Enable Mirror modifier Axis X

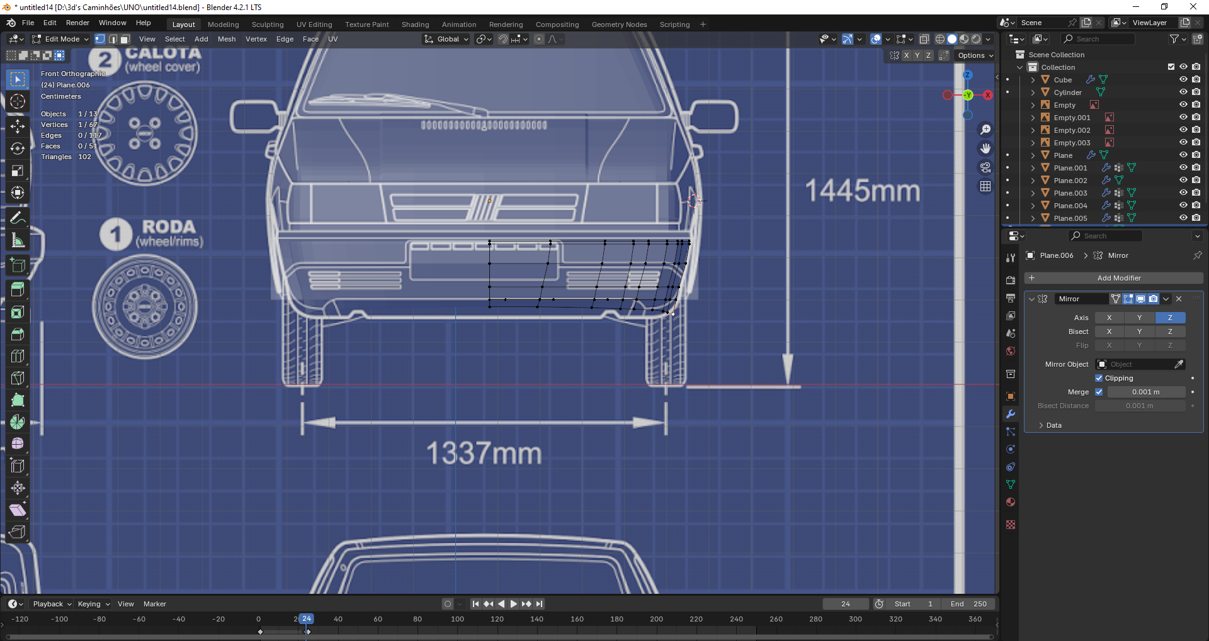tap(1110, 318)
